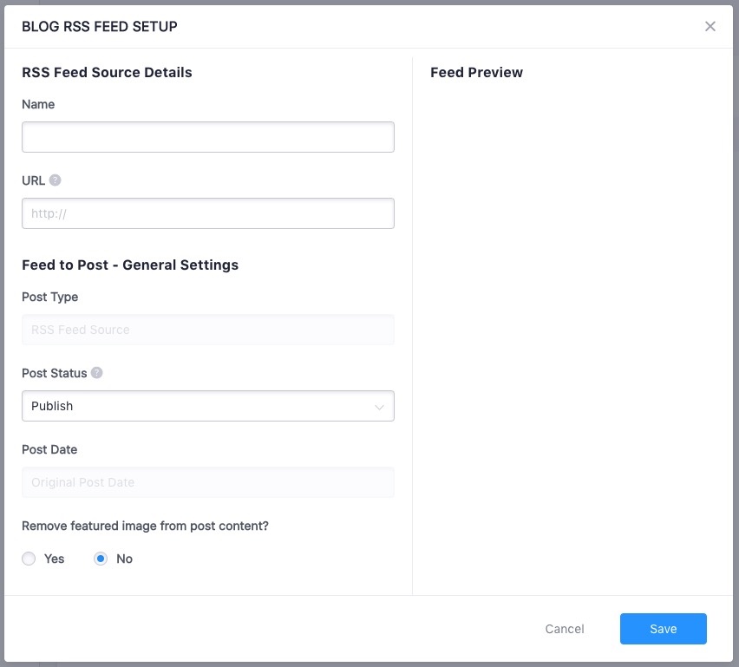Click the Post Status label text
The image size is (739, 667).
click(x=54, y=373)
